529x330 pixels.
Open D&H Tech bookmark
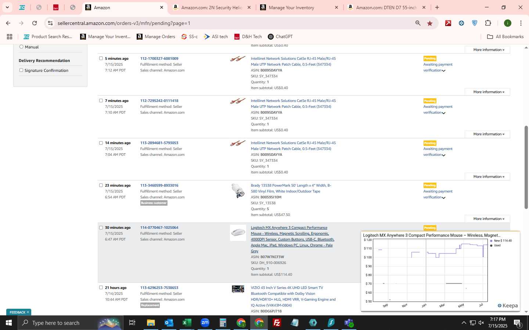coord(248,37)
